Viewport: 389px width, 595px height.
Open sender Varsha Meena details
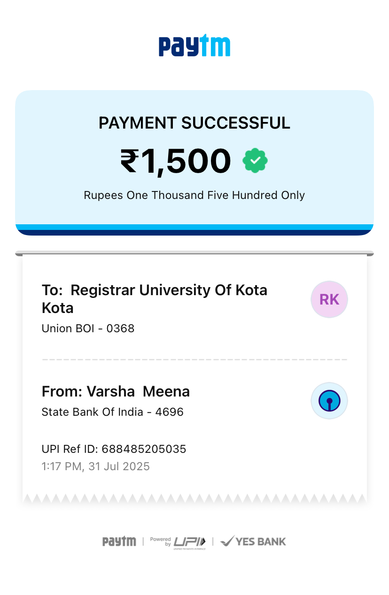point(116,391)
